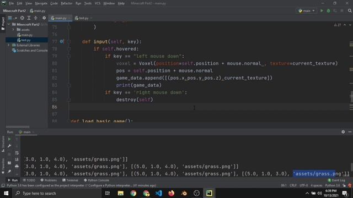The height and width of the screenshot is (198, 353).
Task: Open the TODO tool window
Action: click(x=29, y=180)
